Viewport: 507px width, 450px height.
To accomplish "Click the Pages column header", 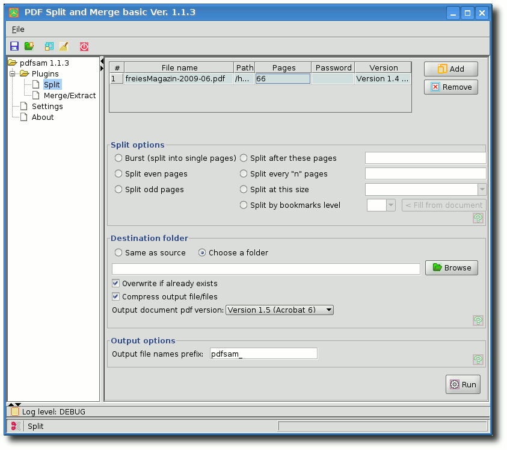I will (x=283, y=67).
